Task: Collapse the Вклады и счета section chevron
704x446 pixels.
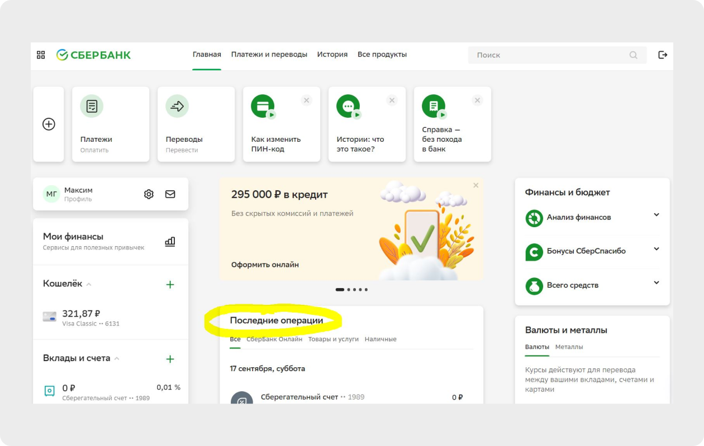Action: point(117,358)
